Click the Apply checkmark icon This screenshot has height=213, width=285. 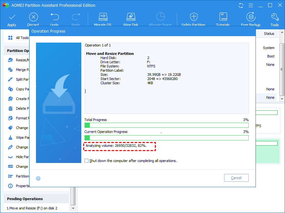(x=12, y=17)
